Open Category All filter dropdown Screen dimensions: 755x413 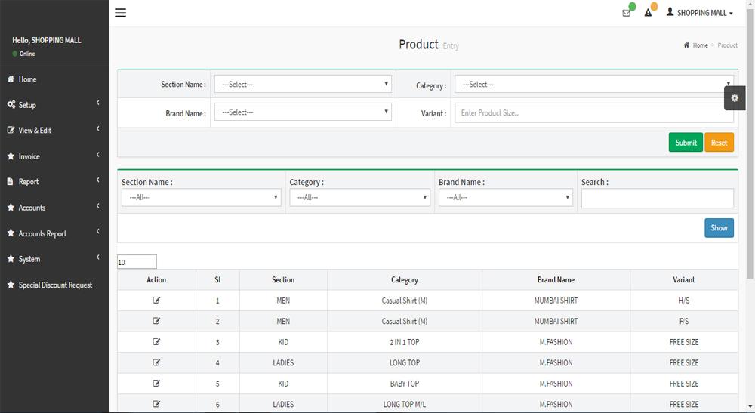pyautogui.click(x=359, y=197)
